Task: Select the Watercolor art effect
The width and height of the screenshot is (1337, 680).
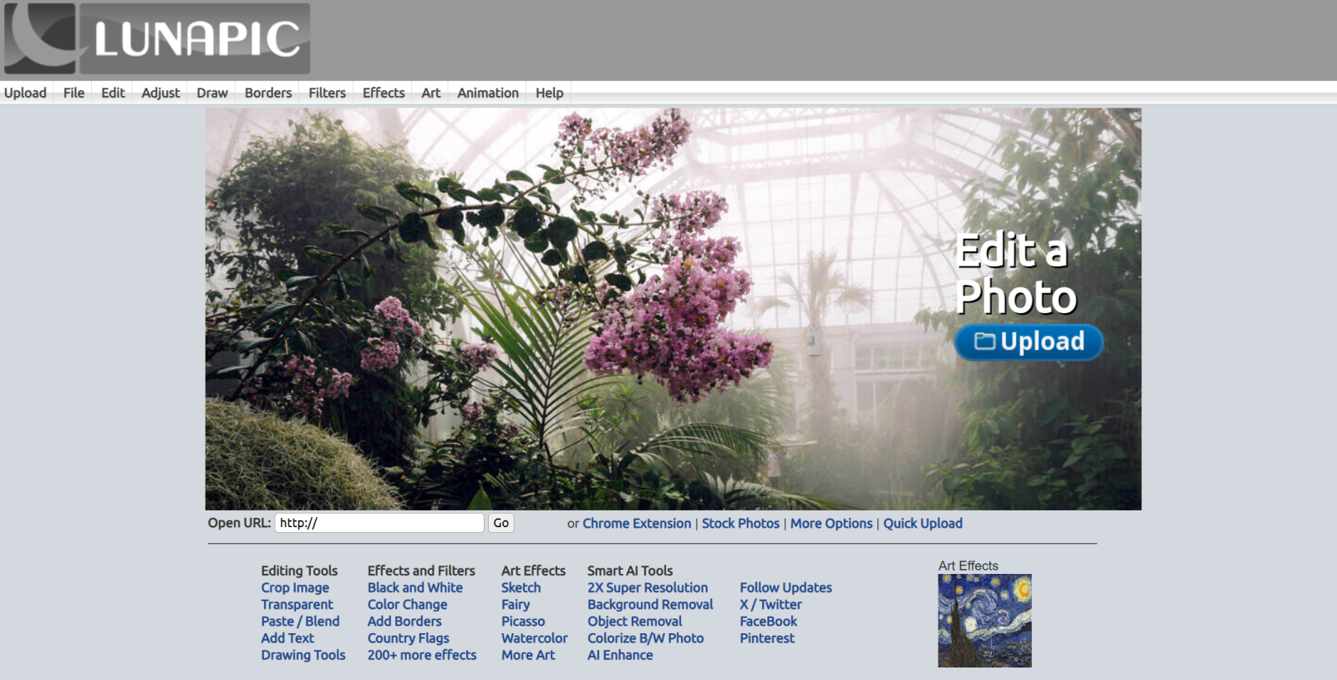Action: coord(534,637)
